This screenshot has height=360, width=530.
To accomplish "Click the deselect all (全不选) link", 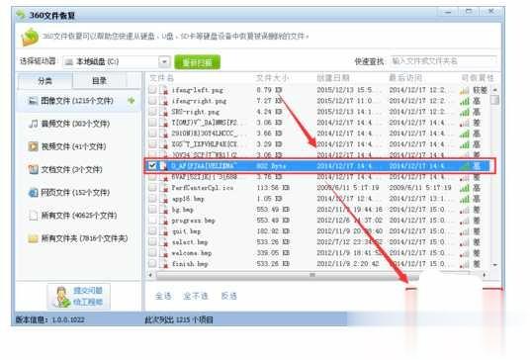I will (x=196, y=296).
